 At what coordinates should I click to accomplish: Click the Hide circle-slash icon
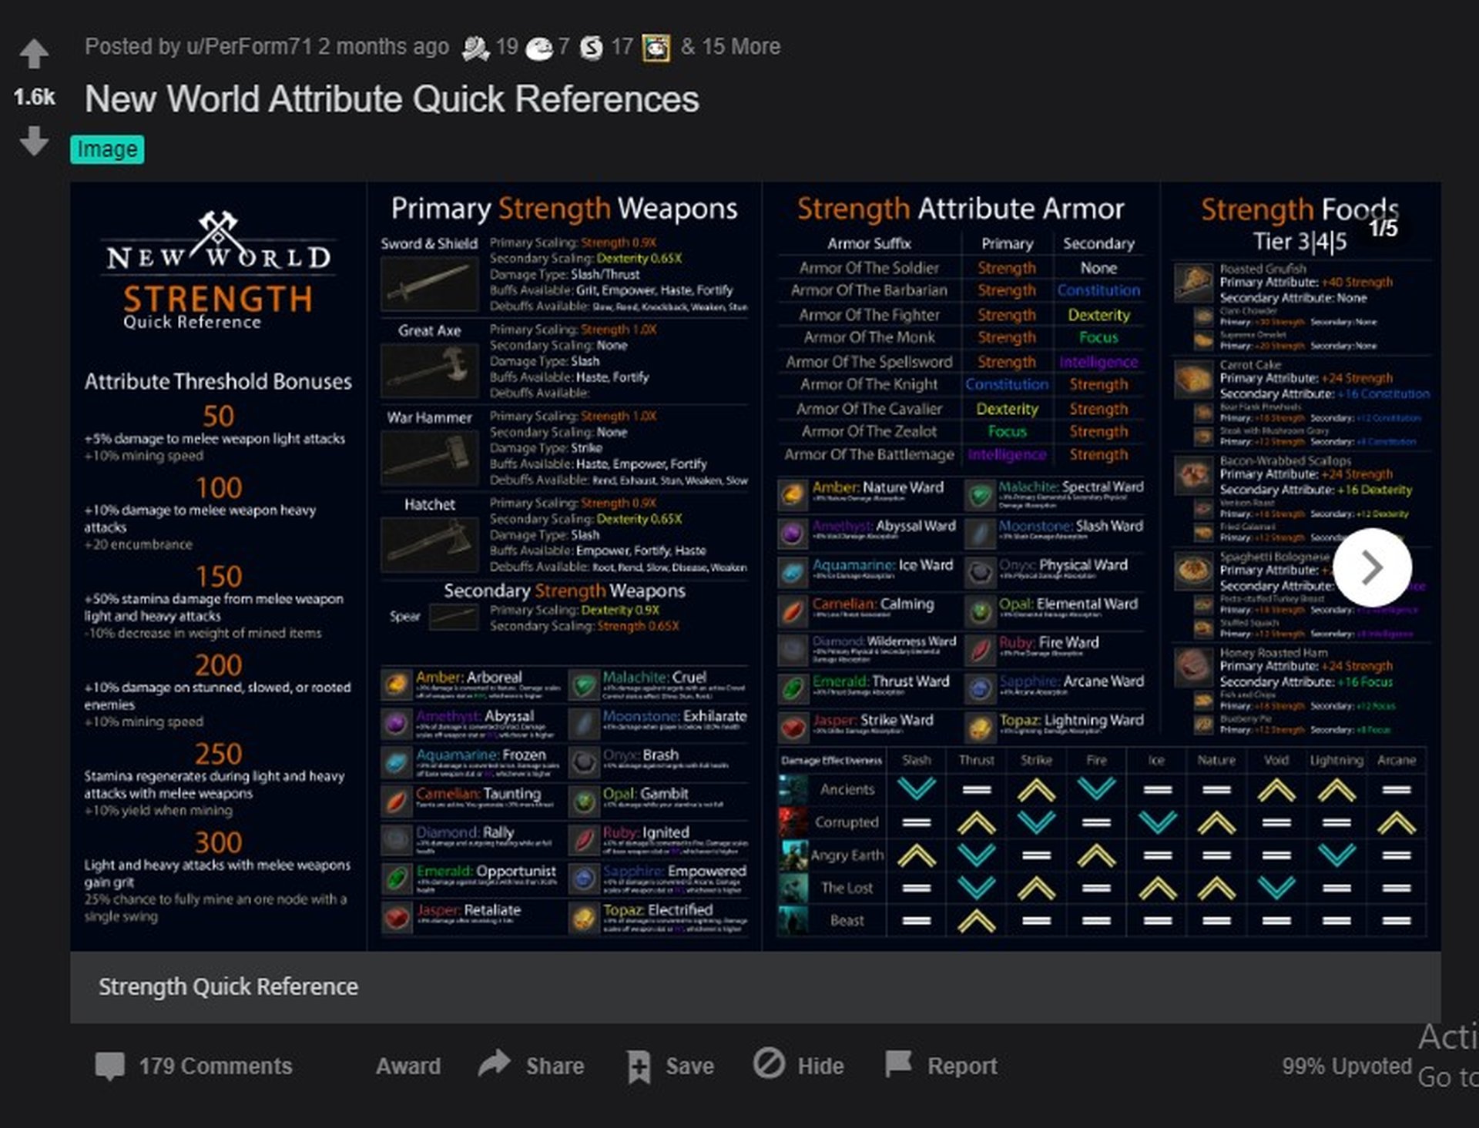[x=769, y=1064]
